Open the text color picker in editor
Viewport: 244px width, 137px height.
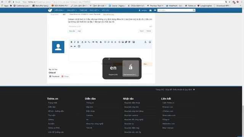point(82,42)
